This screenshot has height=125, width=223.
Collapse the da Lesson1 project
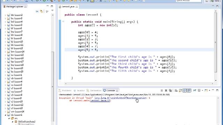[6, 115]
